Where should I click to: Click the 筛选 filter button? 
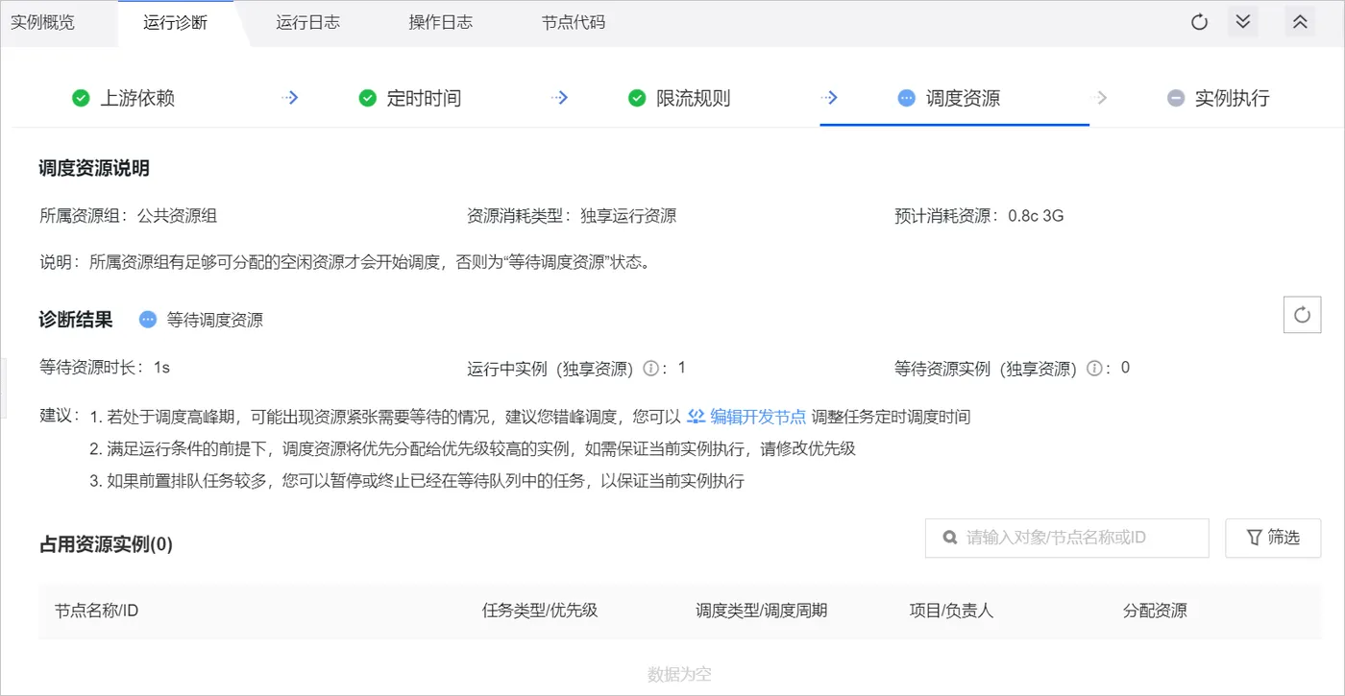(x=1273, y=538)
